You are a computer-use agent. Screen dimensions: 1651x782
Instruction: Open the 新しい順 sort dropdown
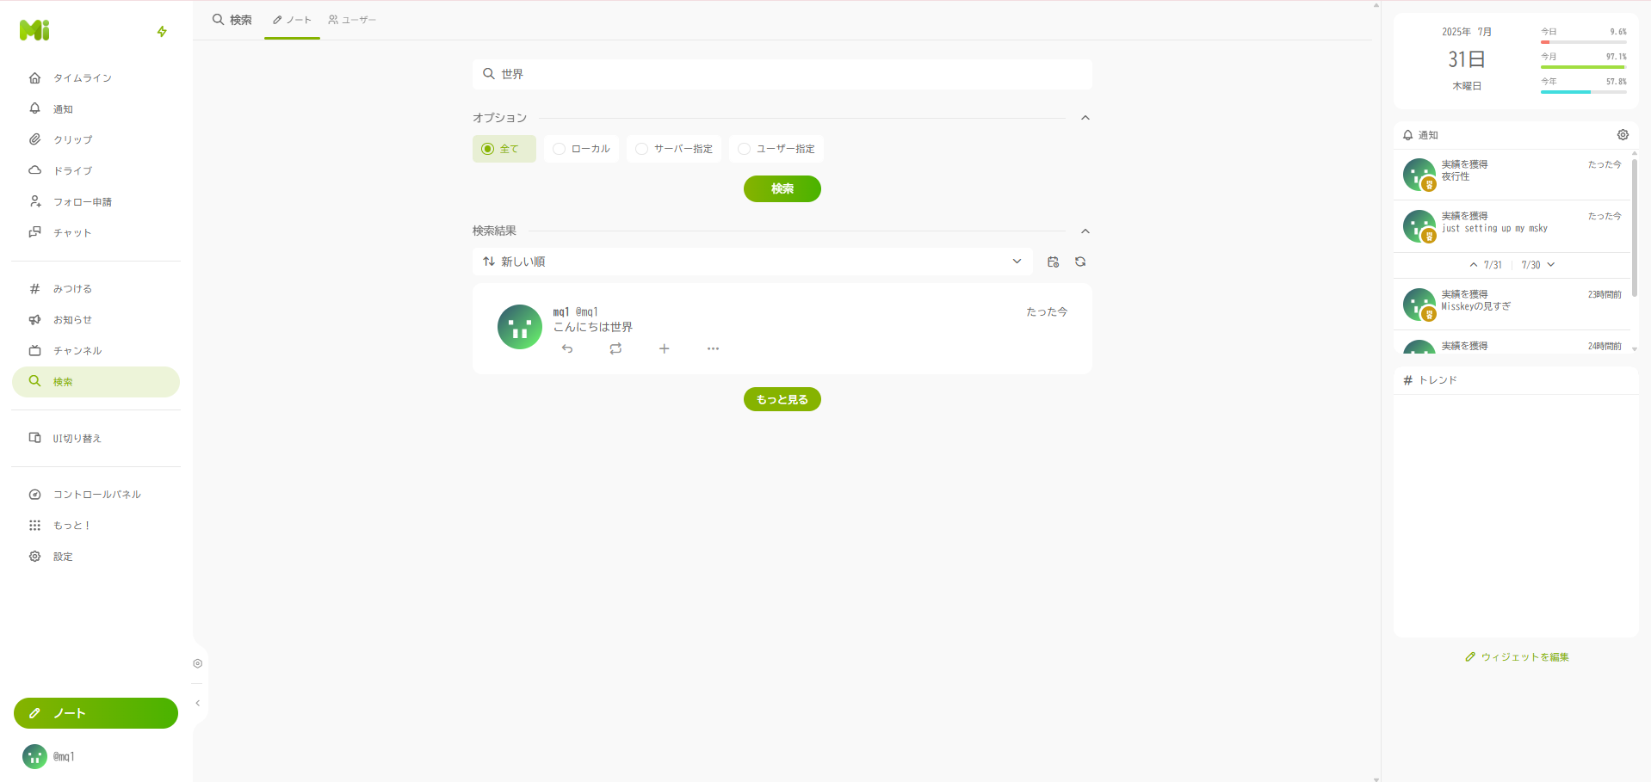coord(752,262)
